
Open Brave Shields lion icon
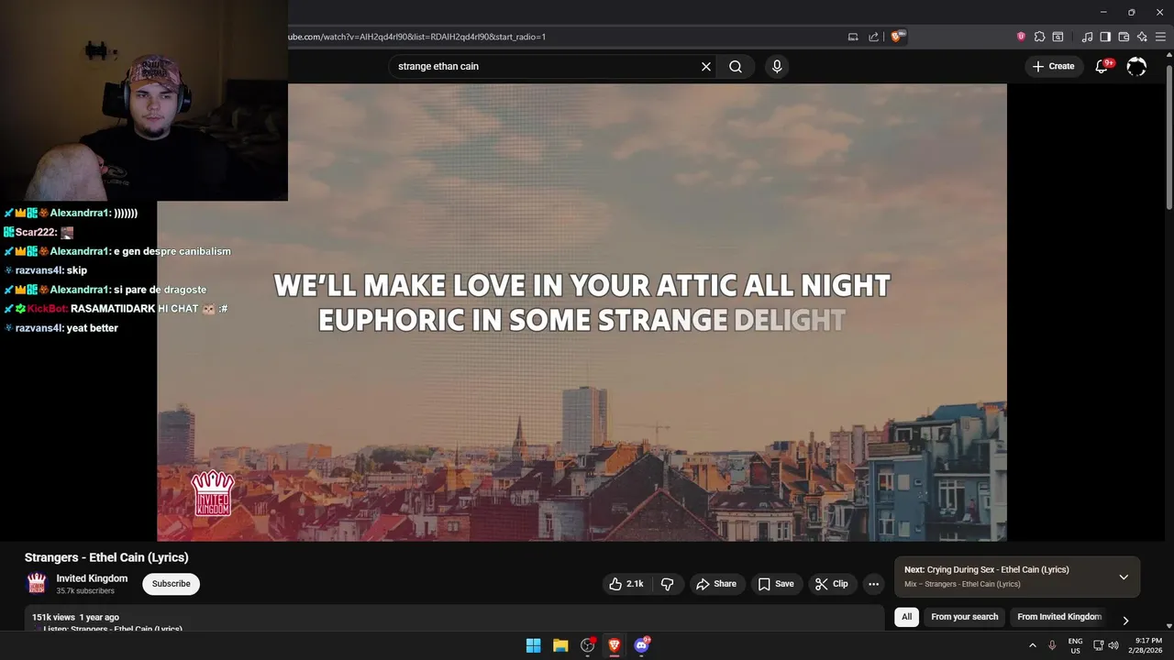point(898,37)
